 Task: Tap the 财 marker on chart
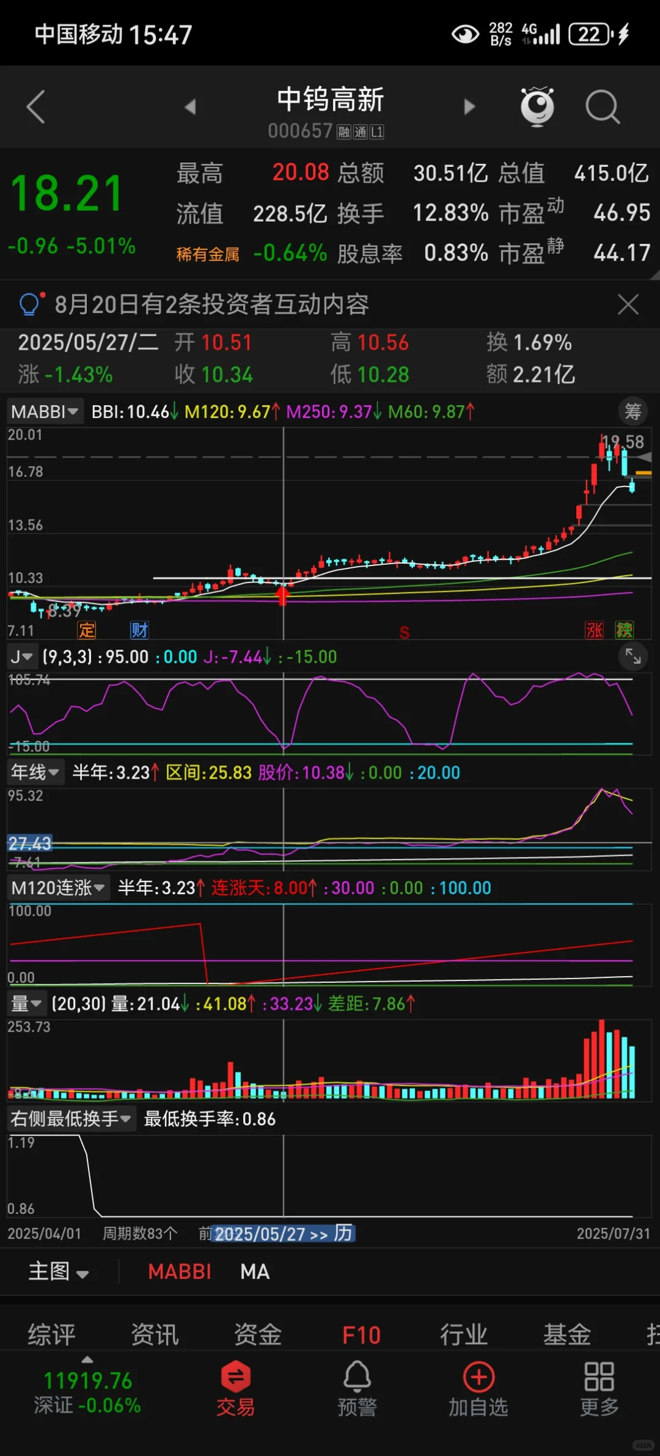[x=139, y=630]
